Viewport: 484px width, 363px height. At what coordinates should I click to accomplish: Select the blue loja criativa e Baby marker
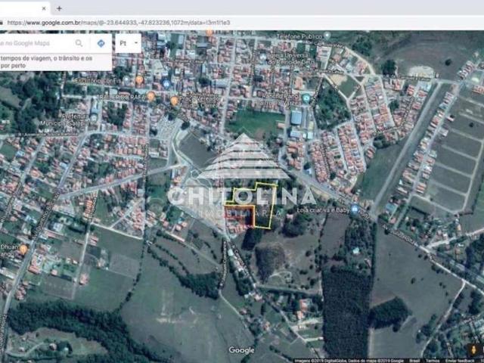tap(355, 209)
